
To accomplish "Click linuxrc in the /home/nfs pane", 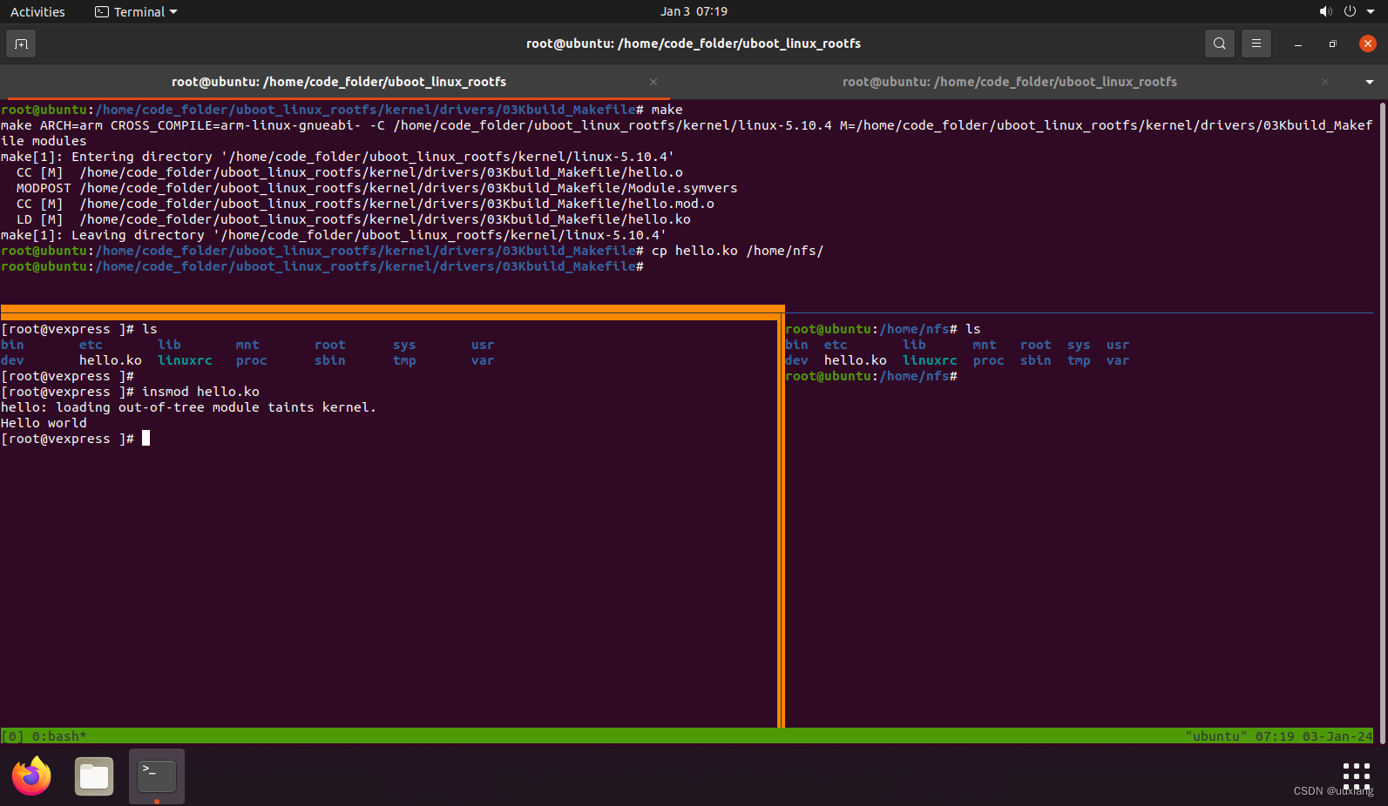I will (x=930, y=360).
